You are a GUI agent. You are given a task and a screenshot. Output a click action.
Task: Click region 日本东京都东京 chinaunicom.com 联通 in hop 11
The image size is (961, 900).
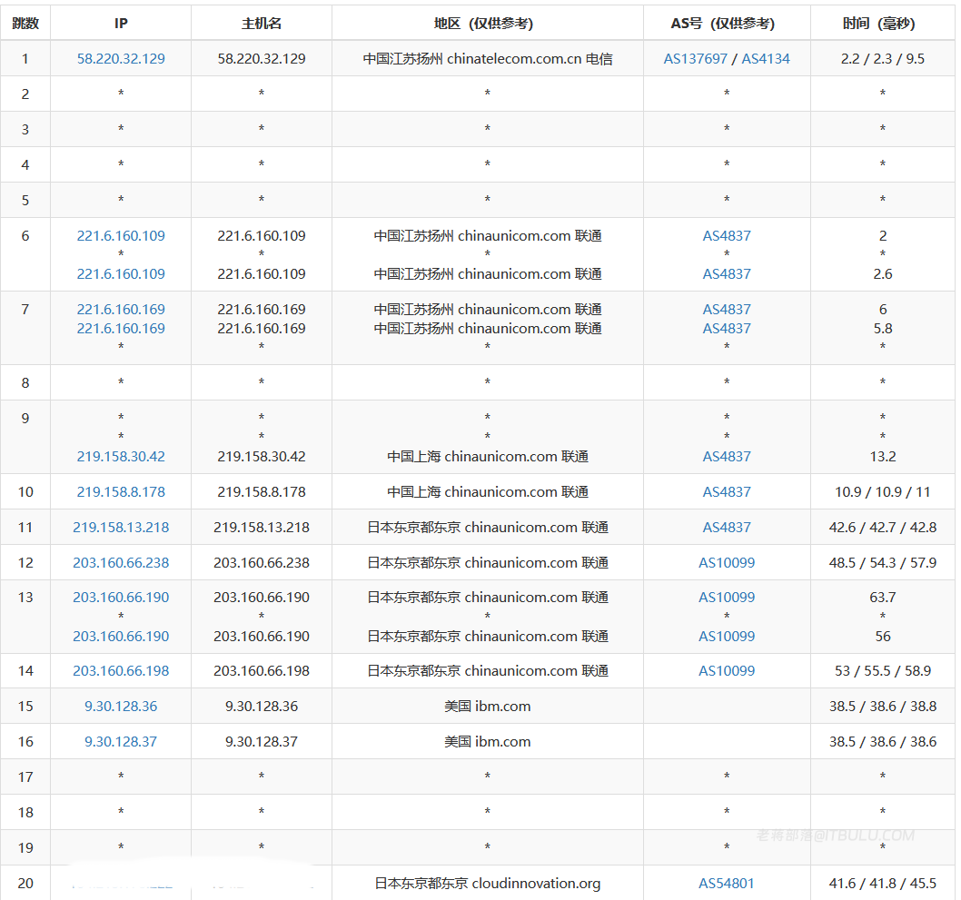click(x=487, y=528)
